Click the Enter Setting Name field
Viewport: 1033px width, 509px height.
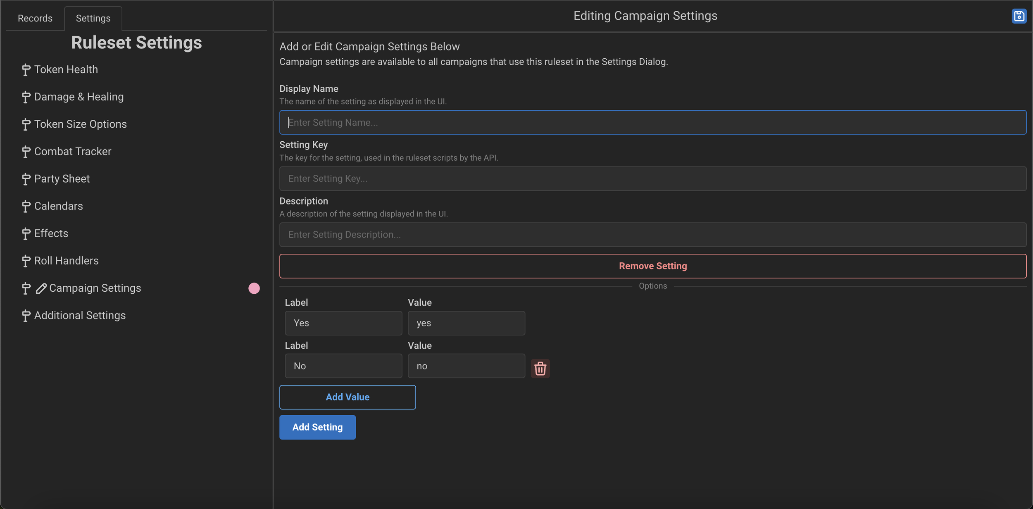point(653,122)
